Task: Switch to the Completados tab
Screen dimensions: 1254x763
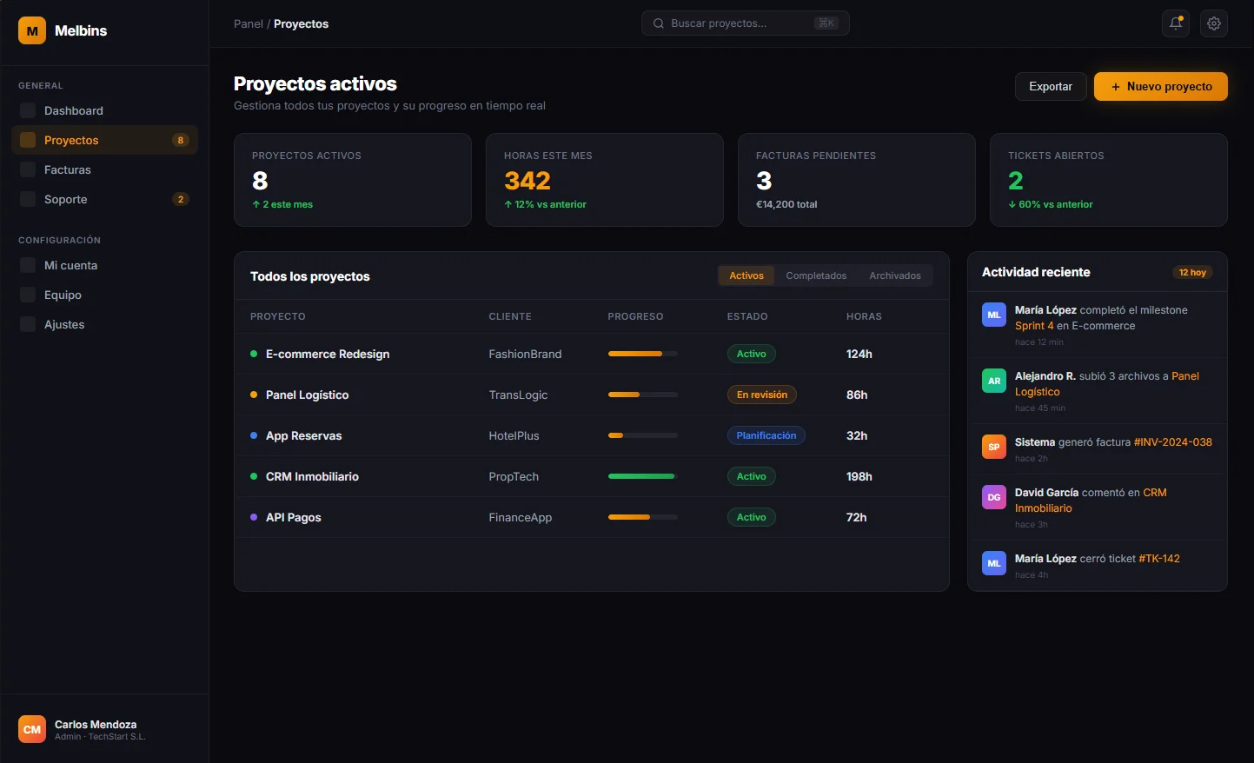Action: coord(815,275)
